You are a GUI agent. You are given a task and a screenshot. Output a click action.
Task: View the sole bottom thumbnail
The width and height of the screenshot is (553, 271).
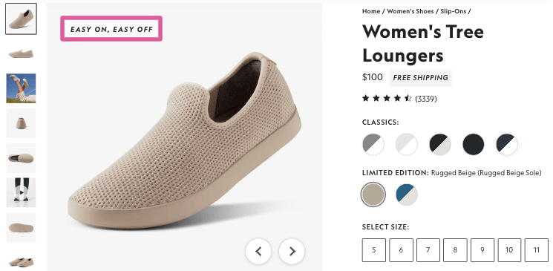[x=22, y=227]
